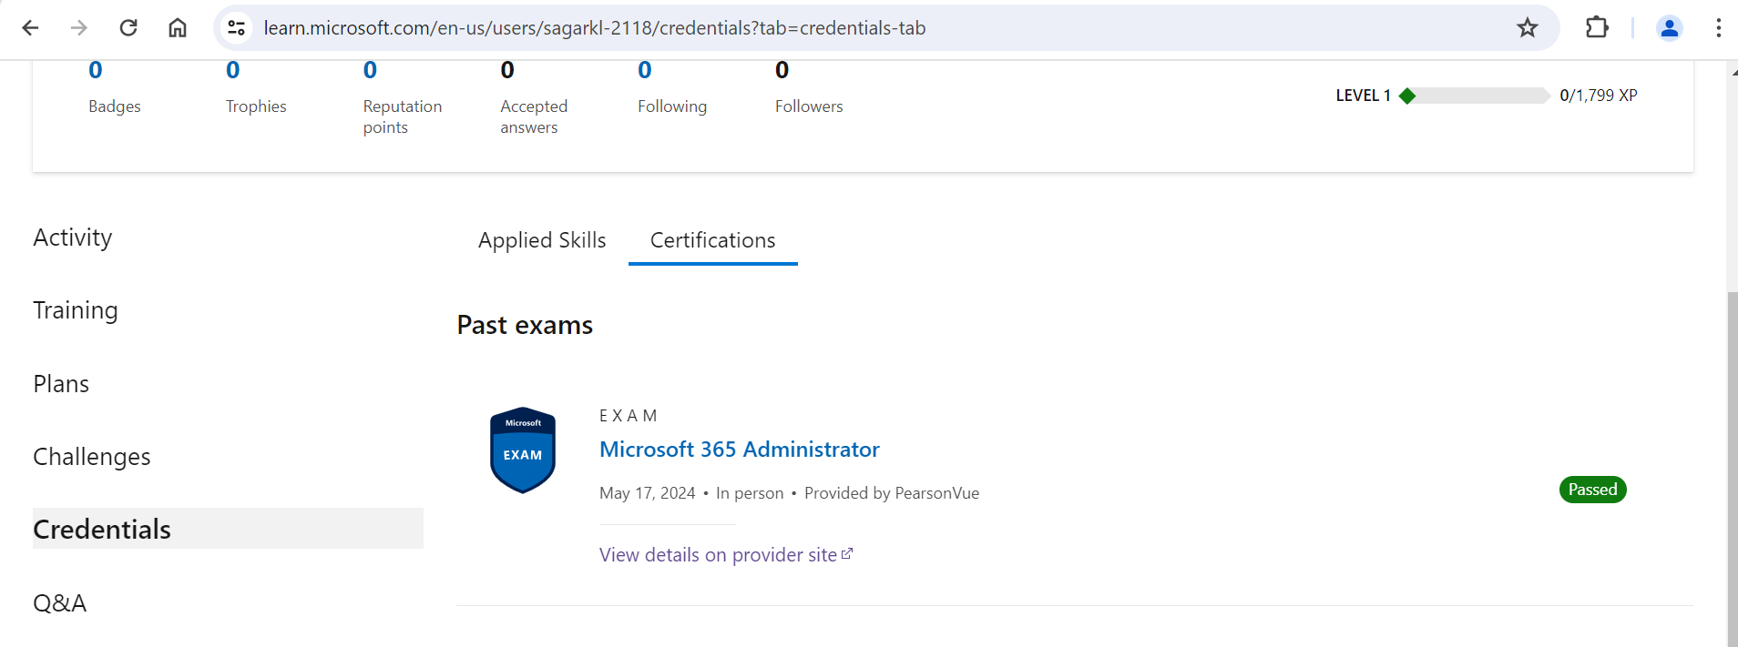Click the exam date May 17, 2024
This screenshot has height=647, width=1738.
point(648,493)
